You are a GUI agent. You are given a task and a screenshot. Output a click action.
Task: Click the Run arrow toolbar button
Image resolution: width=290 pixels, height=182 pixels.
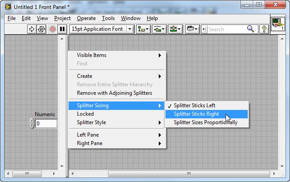coord(32,29)
